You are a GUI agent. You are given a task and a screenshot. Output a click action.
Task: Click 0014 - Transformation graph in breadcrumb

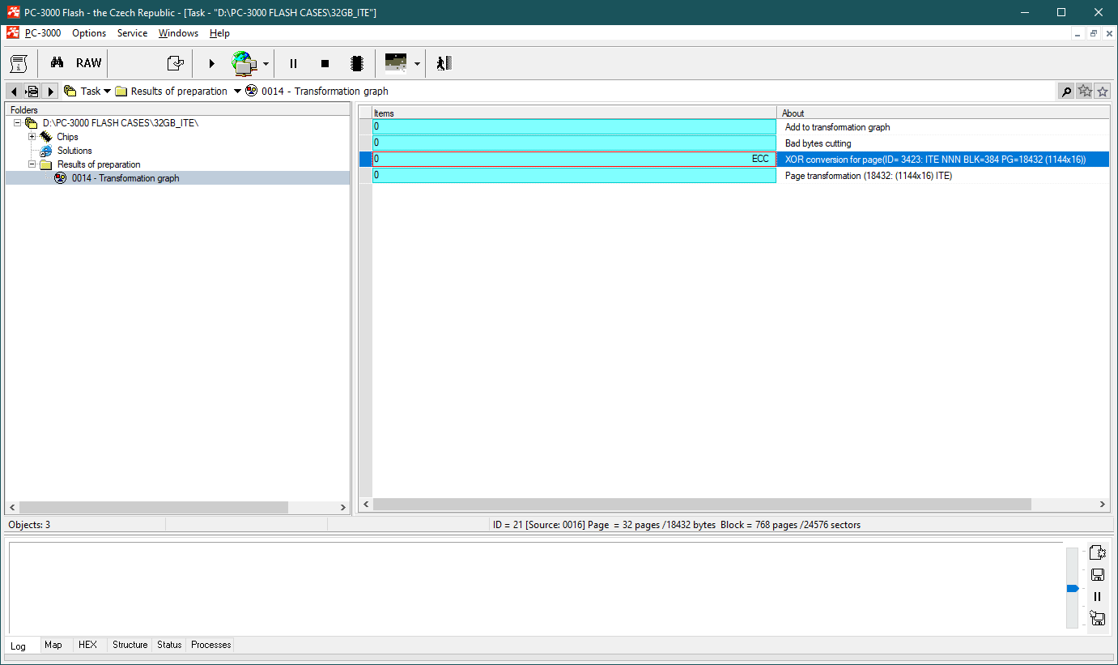click(x=325, y=92)
